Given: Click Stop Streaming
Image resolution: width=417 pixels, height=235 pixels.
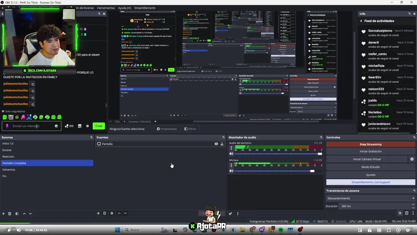Looking at the screenshot, I should 371,144.
